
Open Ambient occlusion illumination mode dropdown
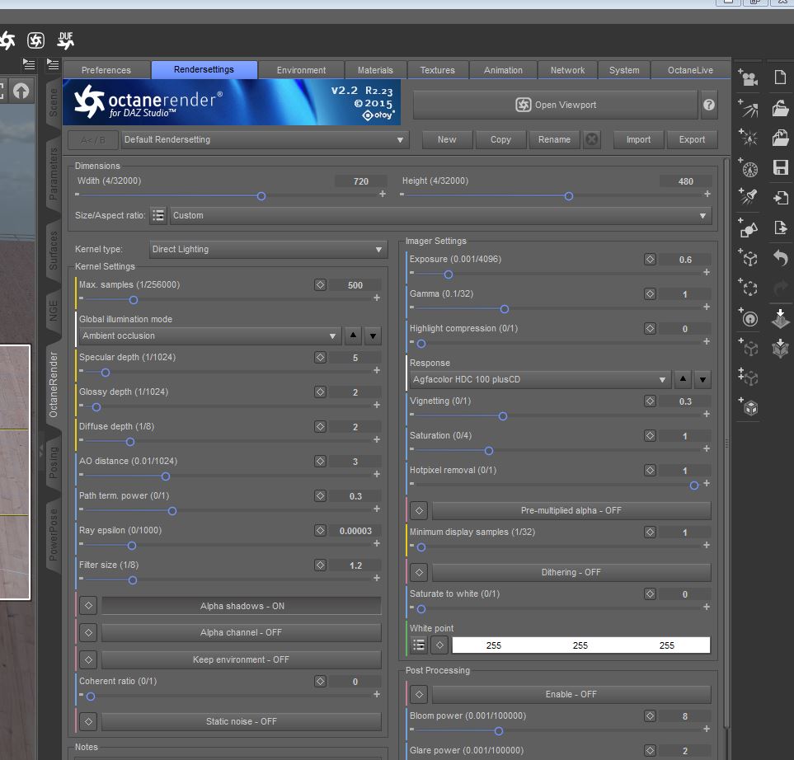tap(209, 335)
